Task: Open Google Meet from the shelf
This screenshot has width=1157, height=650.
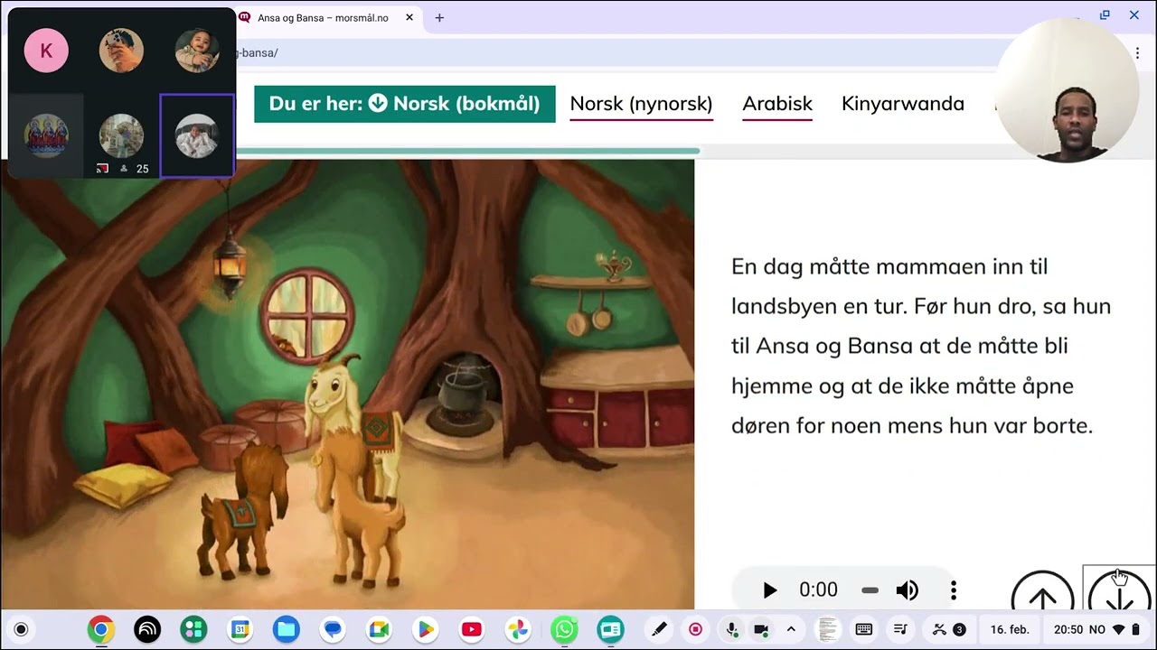Action: [379, 629]
